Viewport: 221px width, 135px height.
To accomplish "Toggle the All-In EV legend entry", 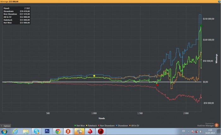I will click(x=134, y=126).
